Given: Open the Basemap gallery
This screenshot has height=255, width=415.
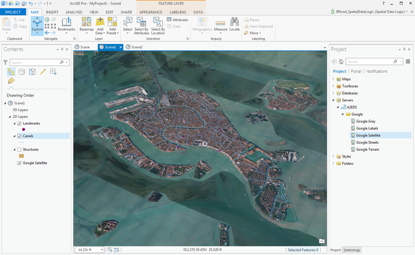Looking at the screenshot, I should (86, 26).
